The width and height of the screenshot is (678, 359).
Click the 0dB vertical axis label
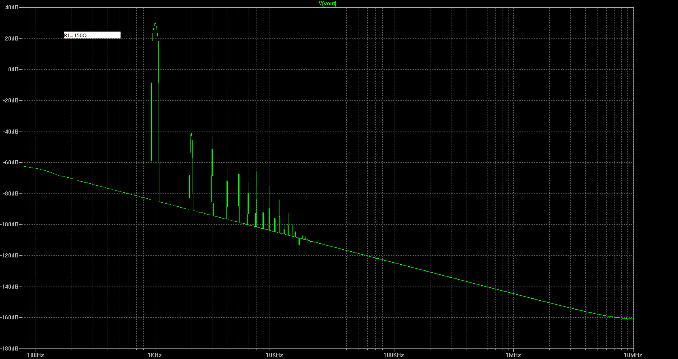point(13,70)
